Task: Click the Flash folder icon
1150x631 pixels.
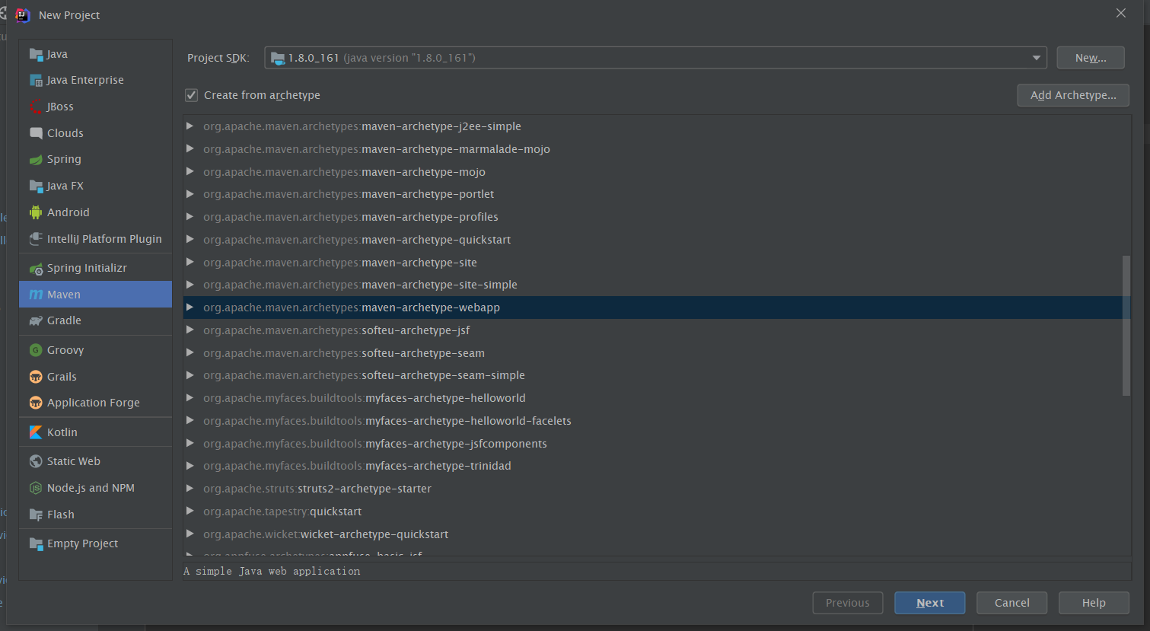Action: (36, 515)
